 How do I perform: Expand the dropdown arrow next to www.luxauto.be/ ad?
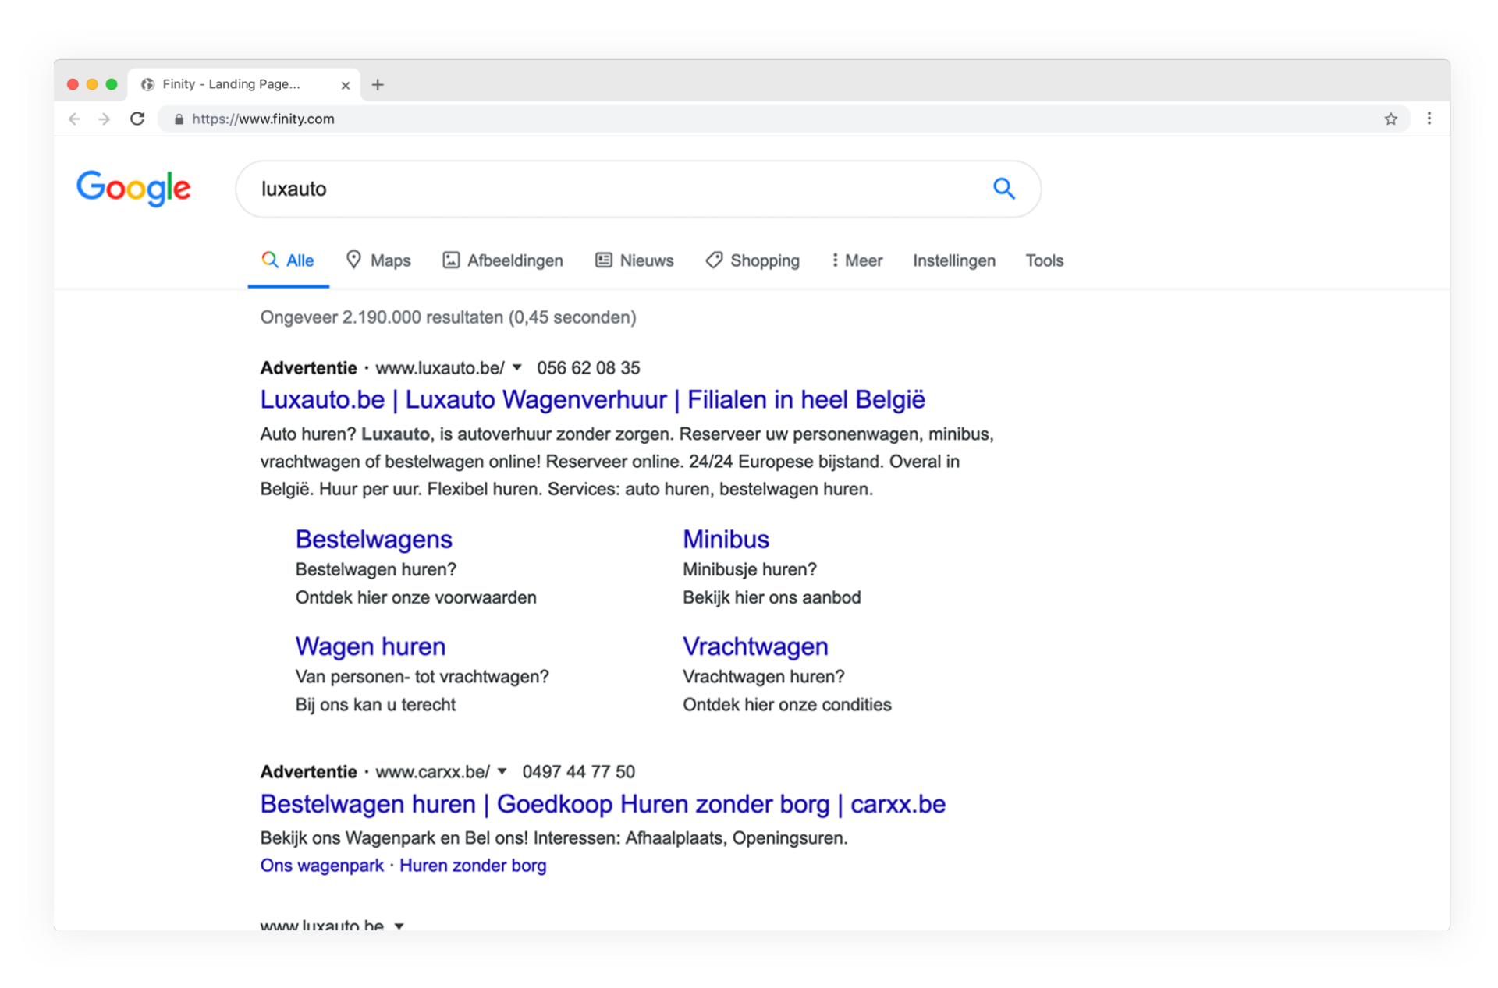[x=517, y=367]
